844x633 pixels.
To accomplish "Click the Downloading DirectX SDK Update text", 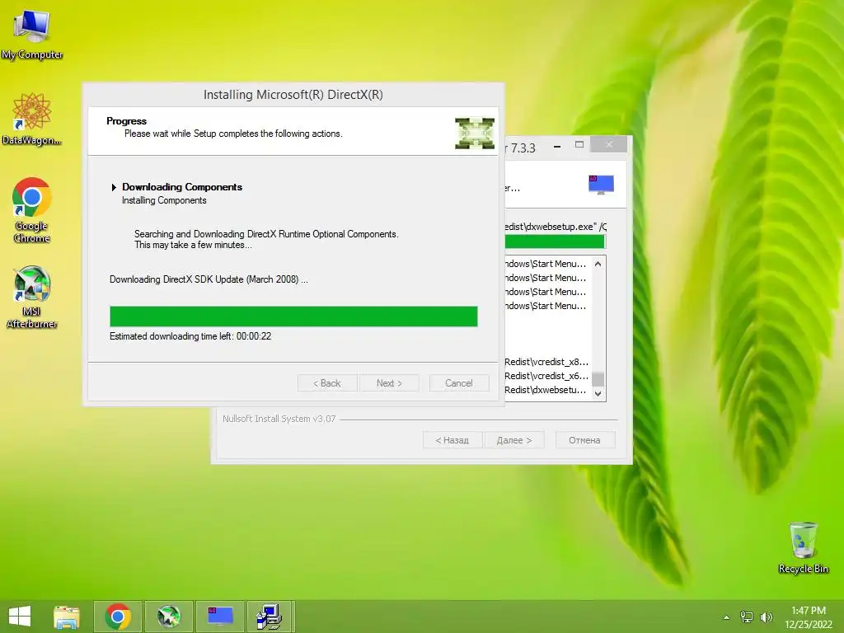I will [209, 279].
